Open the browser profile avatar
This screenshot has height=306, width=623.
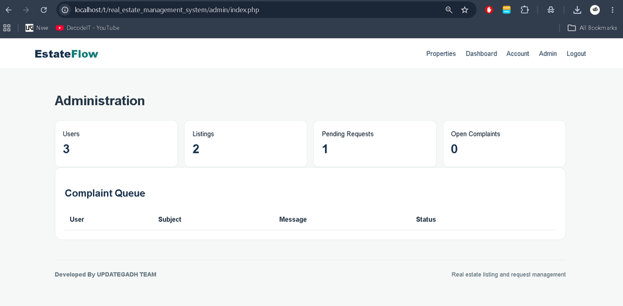tap(595, 10)
